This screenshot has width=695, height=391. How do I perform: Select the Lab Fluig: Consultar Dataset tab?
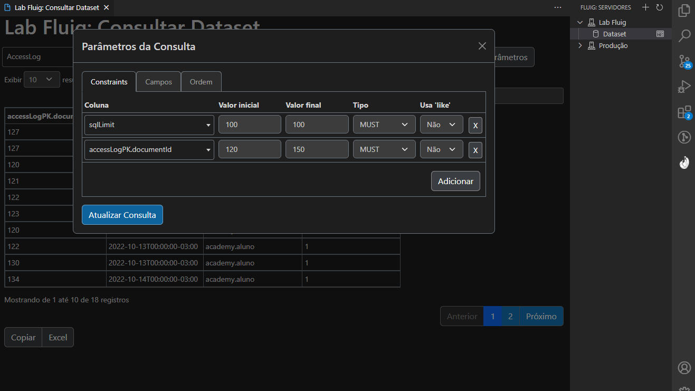(57, 8)
